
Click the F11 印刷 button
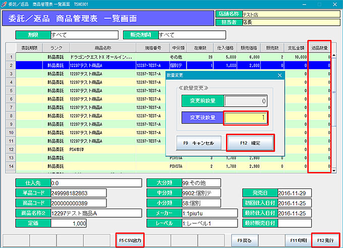pos(299,240)
